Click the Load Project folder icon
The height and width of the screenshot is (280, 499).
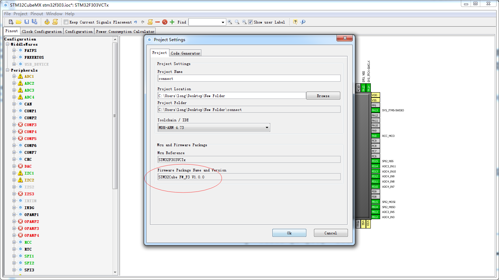pos(19,22)
